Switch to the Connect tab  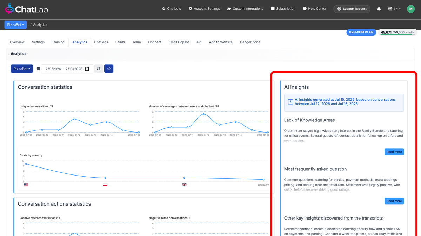tap(155, 42)
